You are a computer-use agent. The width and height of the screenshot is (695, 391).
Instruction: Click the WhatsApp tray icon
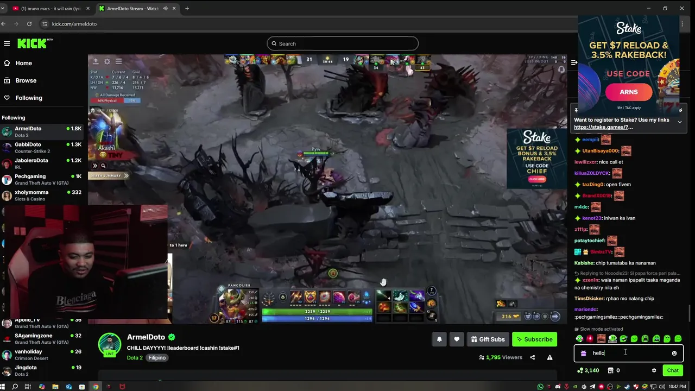(540, 387)
